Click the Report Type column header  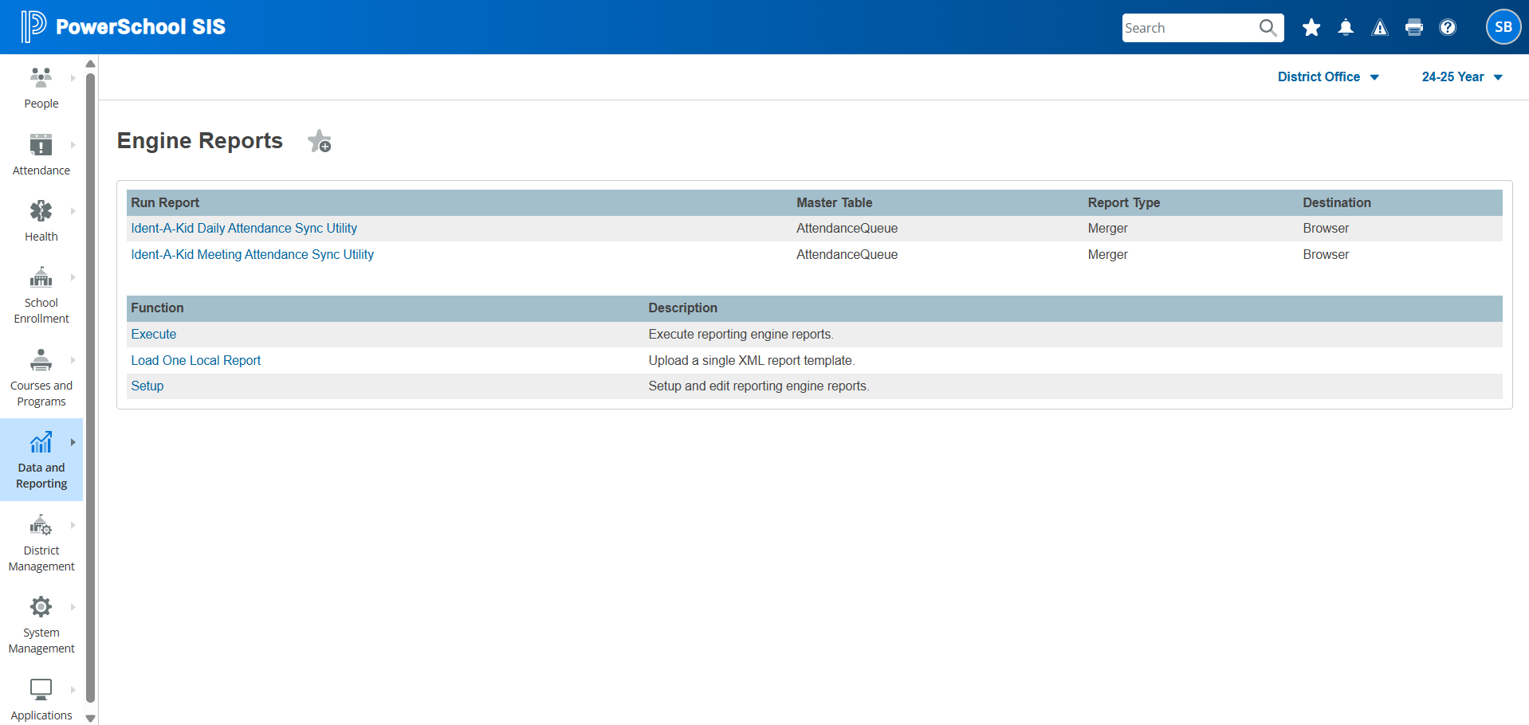point(1124,203)
